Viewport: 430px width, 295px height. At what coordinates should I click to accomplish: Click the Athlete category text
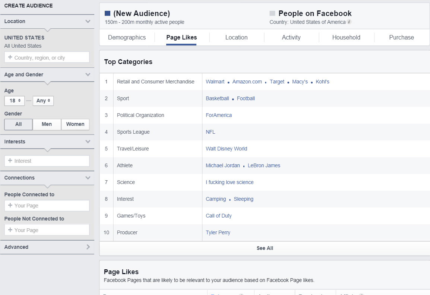click(x=125, y=165)
